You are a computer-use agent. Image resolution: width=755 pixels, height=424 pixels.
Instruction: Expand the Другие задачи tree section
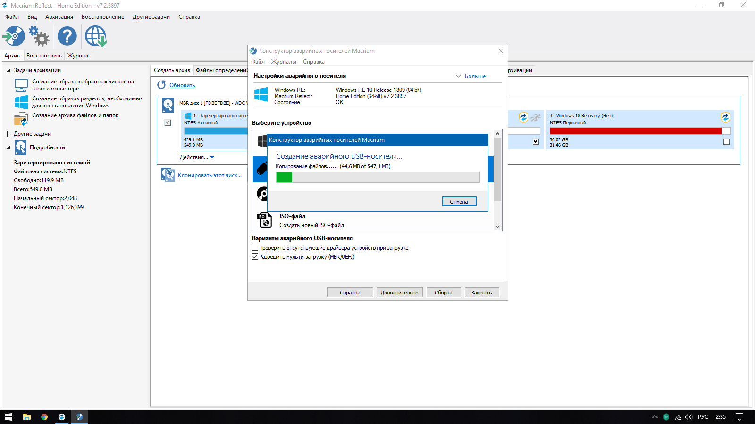click(8, 134)
